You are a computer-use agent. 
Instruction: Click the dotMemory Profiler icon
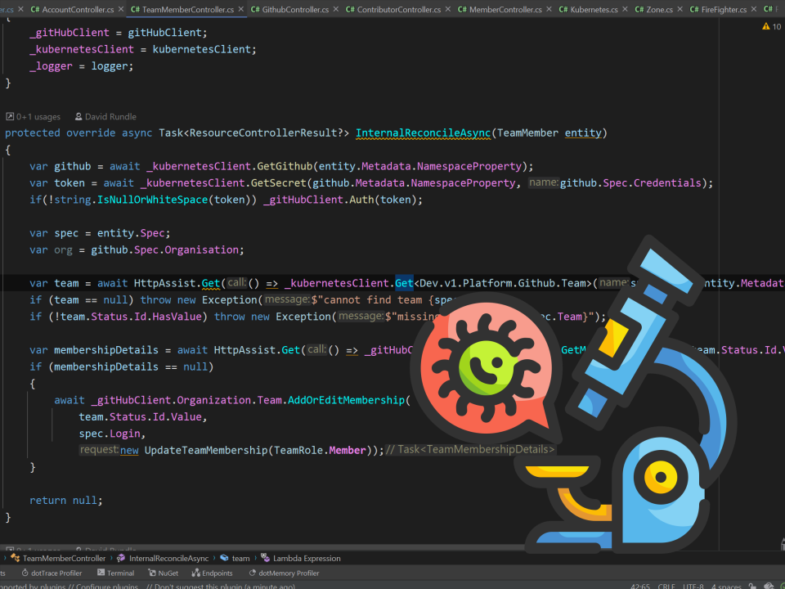[x=253, y=573]
